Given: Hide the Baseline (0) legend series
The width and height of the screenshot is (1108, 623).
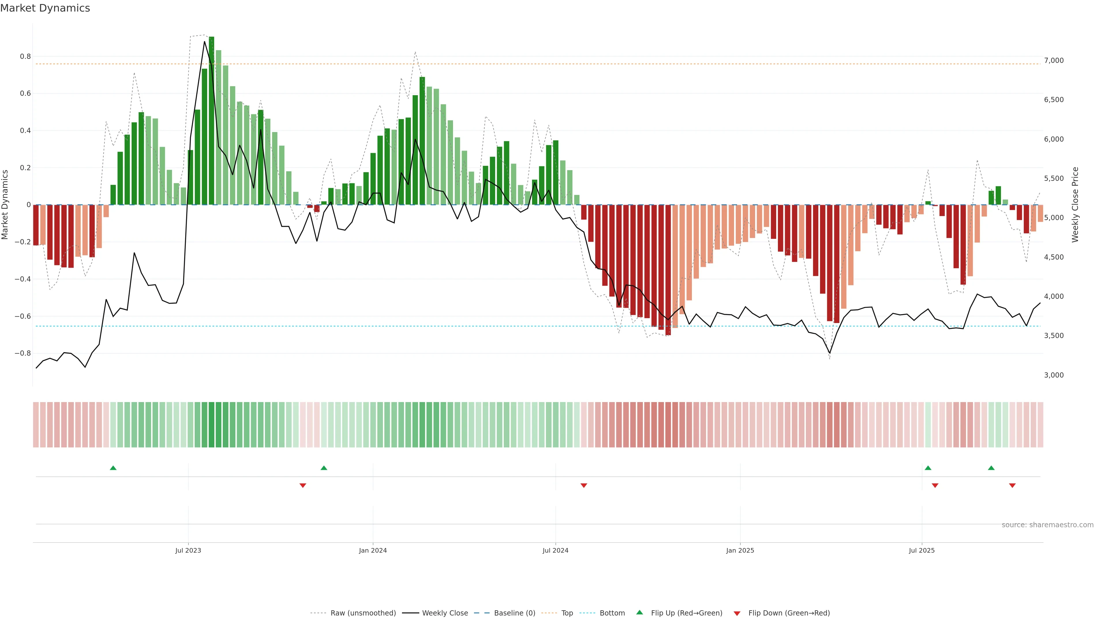Looking at the screenshot, I should [x=514, y=613].
